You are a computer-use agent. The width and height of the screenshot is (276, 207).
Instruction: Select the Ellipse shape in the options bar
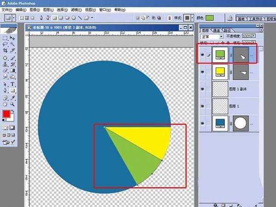coord(68,18)
